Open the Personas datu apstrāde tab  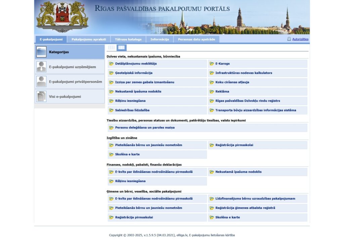click(x=196, y=39)
